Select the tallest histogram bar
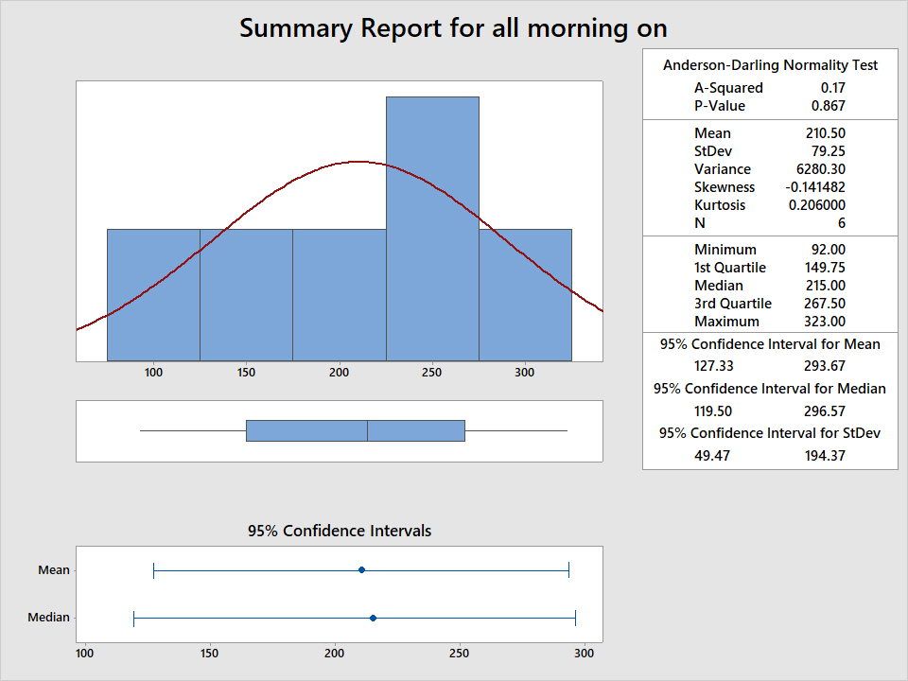 [432, 229]
